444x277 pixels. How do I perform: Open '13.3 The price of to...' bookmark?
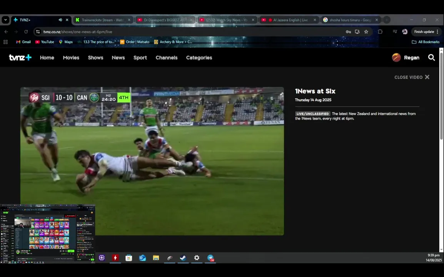tap(96, 42)
